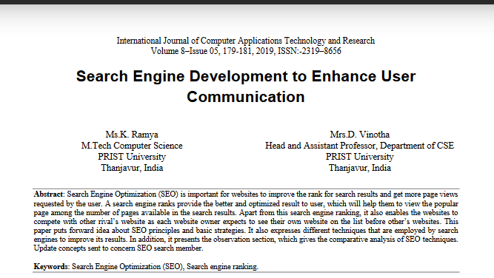The width and height of the screenshot is (494, 278).
Task: Click the journal name 'International Journal of Computer Applications Technology and Research'
Action: (246, 41)
